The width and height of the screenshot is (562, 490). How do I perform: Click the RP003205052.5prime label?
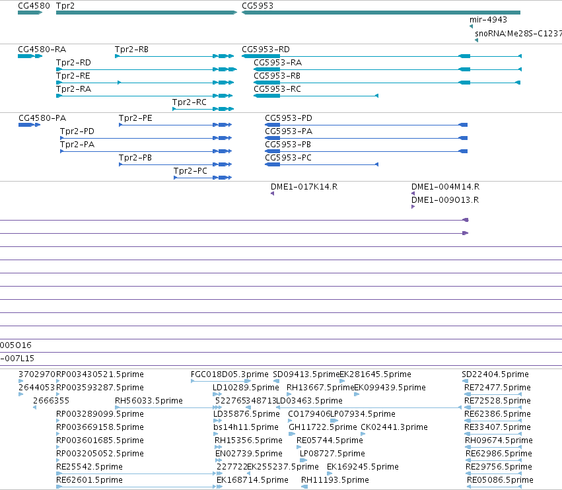100,454
